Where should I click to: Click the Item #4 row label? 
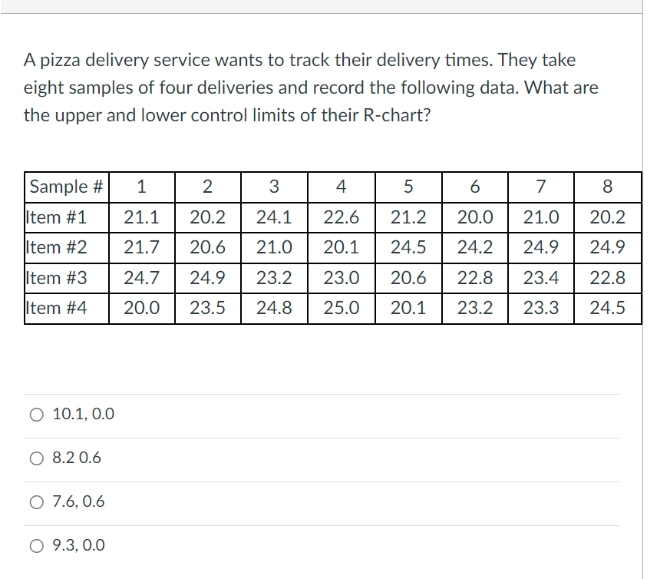coord(57,307)
